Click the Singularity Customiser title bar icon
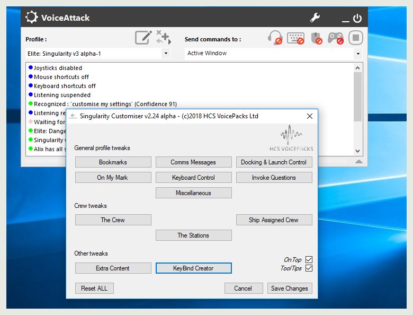 click(73, 116)
